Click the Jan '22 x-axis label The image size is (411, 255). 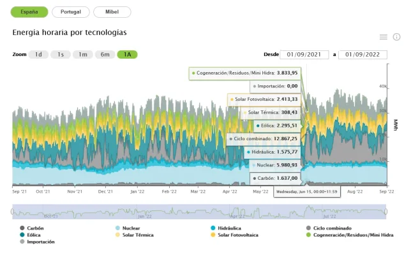pos(137,192)
